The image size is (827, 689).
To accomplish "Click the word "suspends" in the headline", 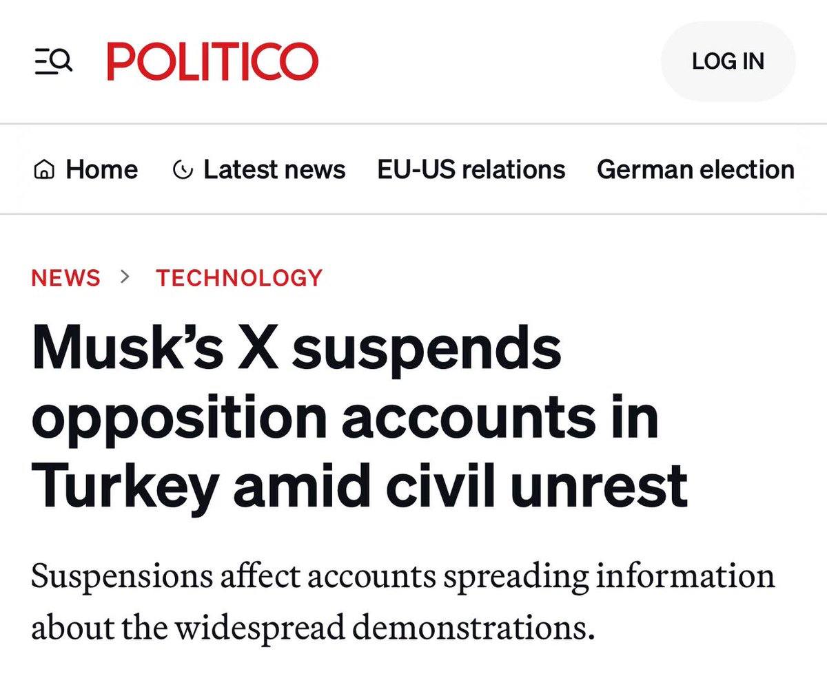I will 426,348.
